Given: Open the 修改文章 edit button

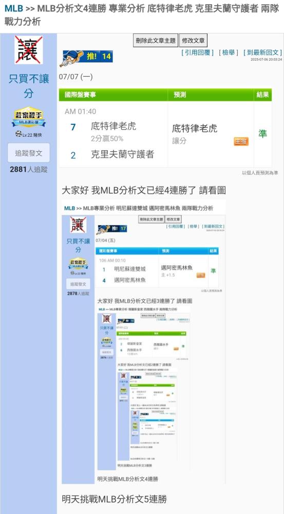Looking at the screenshot, I should (x=193, y=41).
